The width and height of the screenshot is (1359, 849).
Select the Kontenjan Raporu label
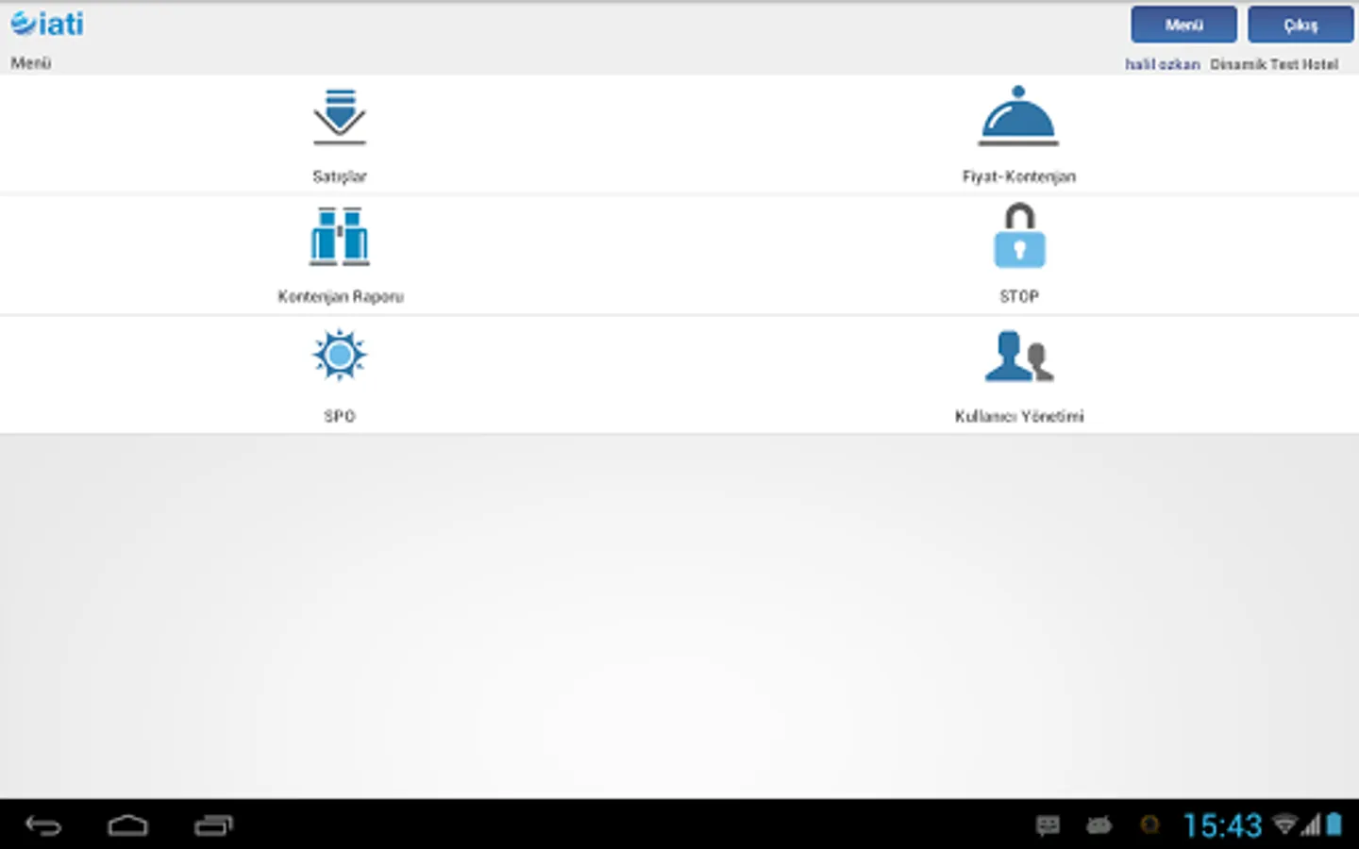tap(341, 296)
